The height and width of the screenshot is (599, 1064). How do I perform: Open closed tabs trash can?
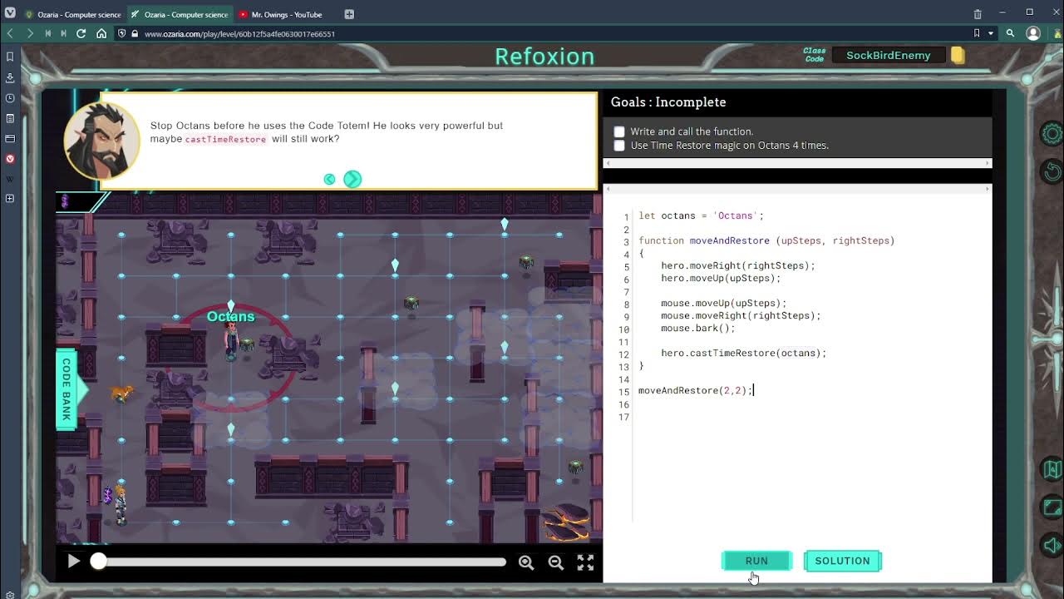click(x=978, y=14)
